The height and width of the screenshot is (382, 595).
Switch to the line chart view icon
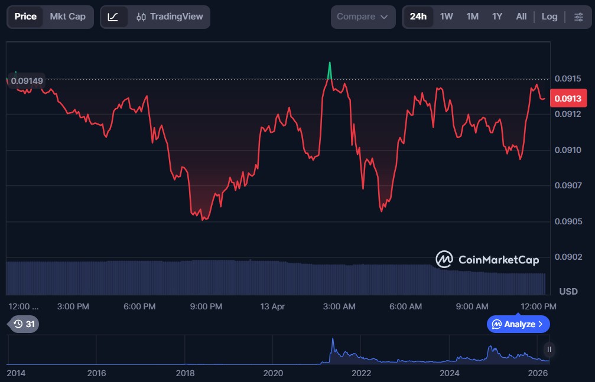[113, 17]
